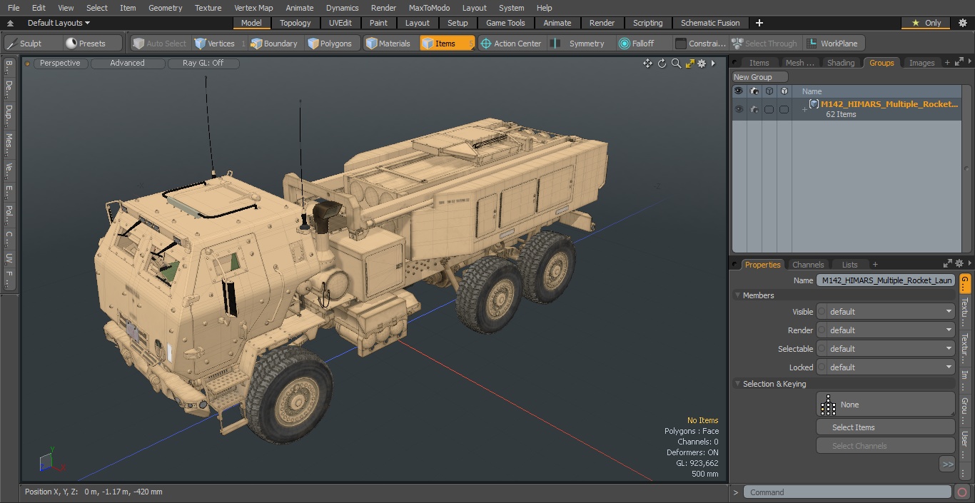Toggle the star Only button
This screenshot has width=975, height=503.
(x=926, y=23)
